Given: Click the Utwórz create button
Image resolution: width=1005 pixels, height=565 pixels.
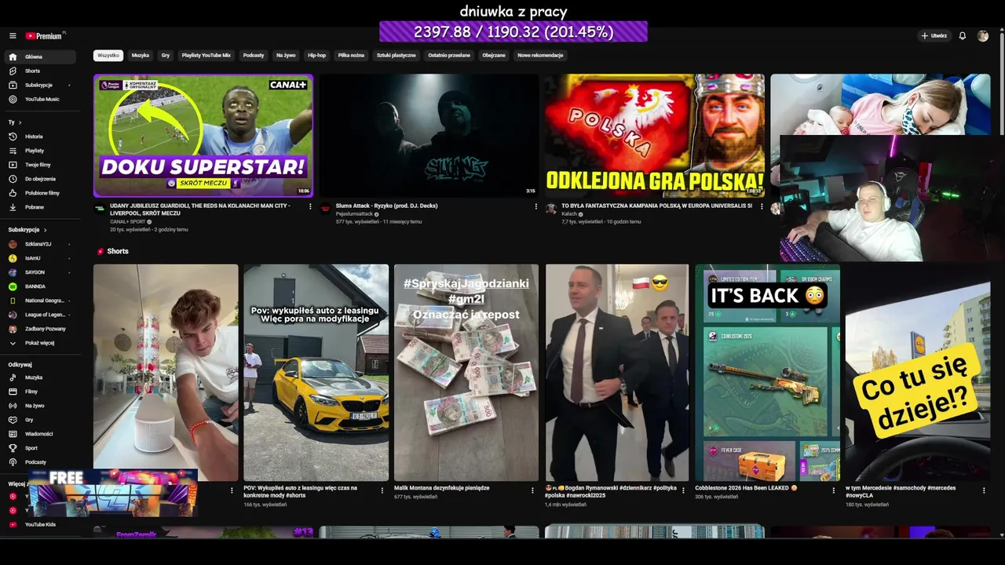Looking at the screenshot, I should 934,36.
